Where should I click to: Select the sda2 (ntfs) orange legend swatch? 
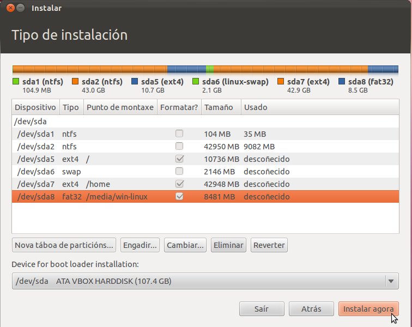tap(75, 81)
